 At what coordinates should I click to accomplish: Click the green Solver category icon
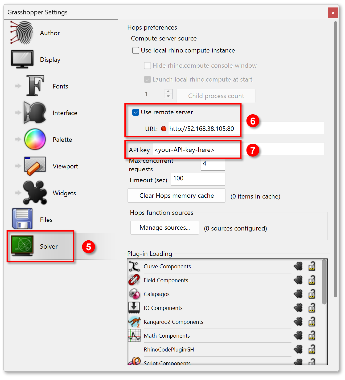point(22,246)
